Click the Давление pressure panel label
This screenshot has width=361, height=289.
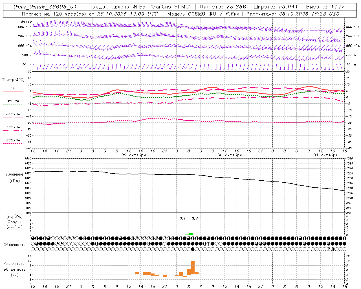pyautogui.click(x=15, y=174)
